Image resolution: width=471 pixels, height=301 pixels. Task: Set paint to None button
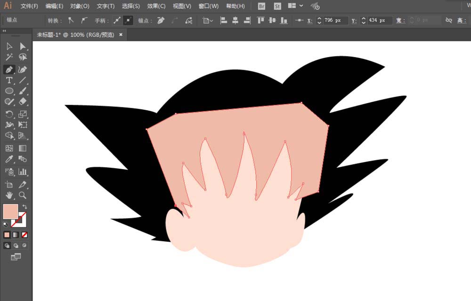tap(24, 235)
